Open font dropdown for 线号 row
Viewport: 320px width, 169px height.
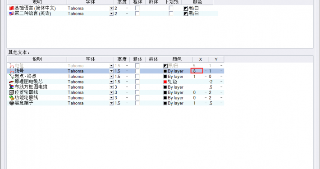pyautogui.click(x=111, y=71)
